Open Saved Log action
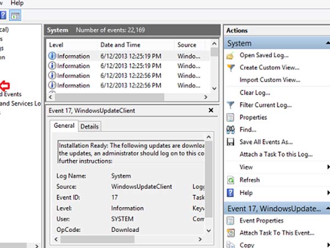 point(264,55)
